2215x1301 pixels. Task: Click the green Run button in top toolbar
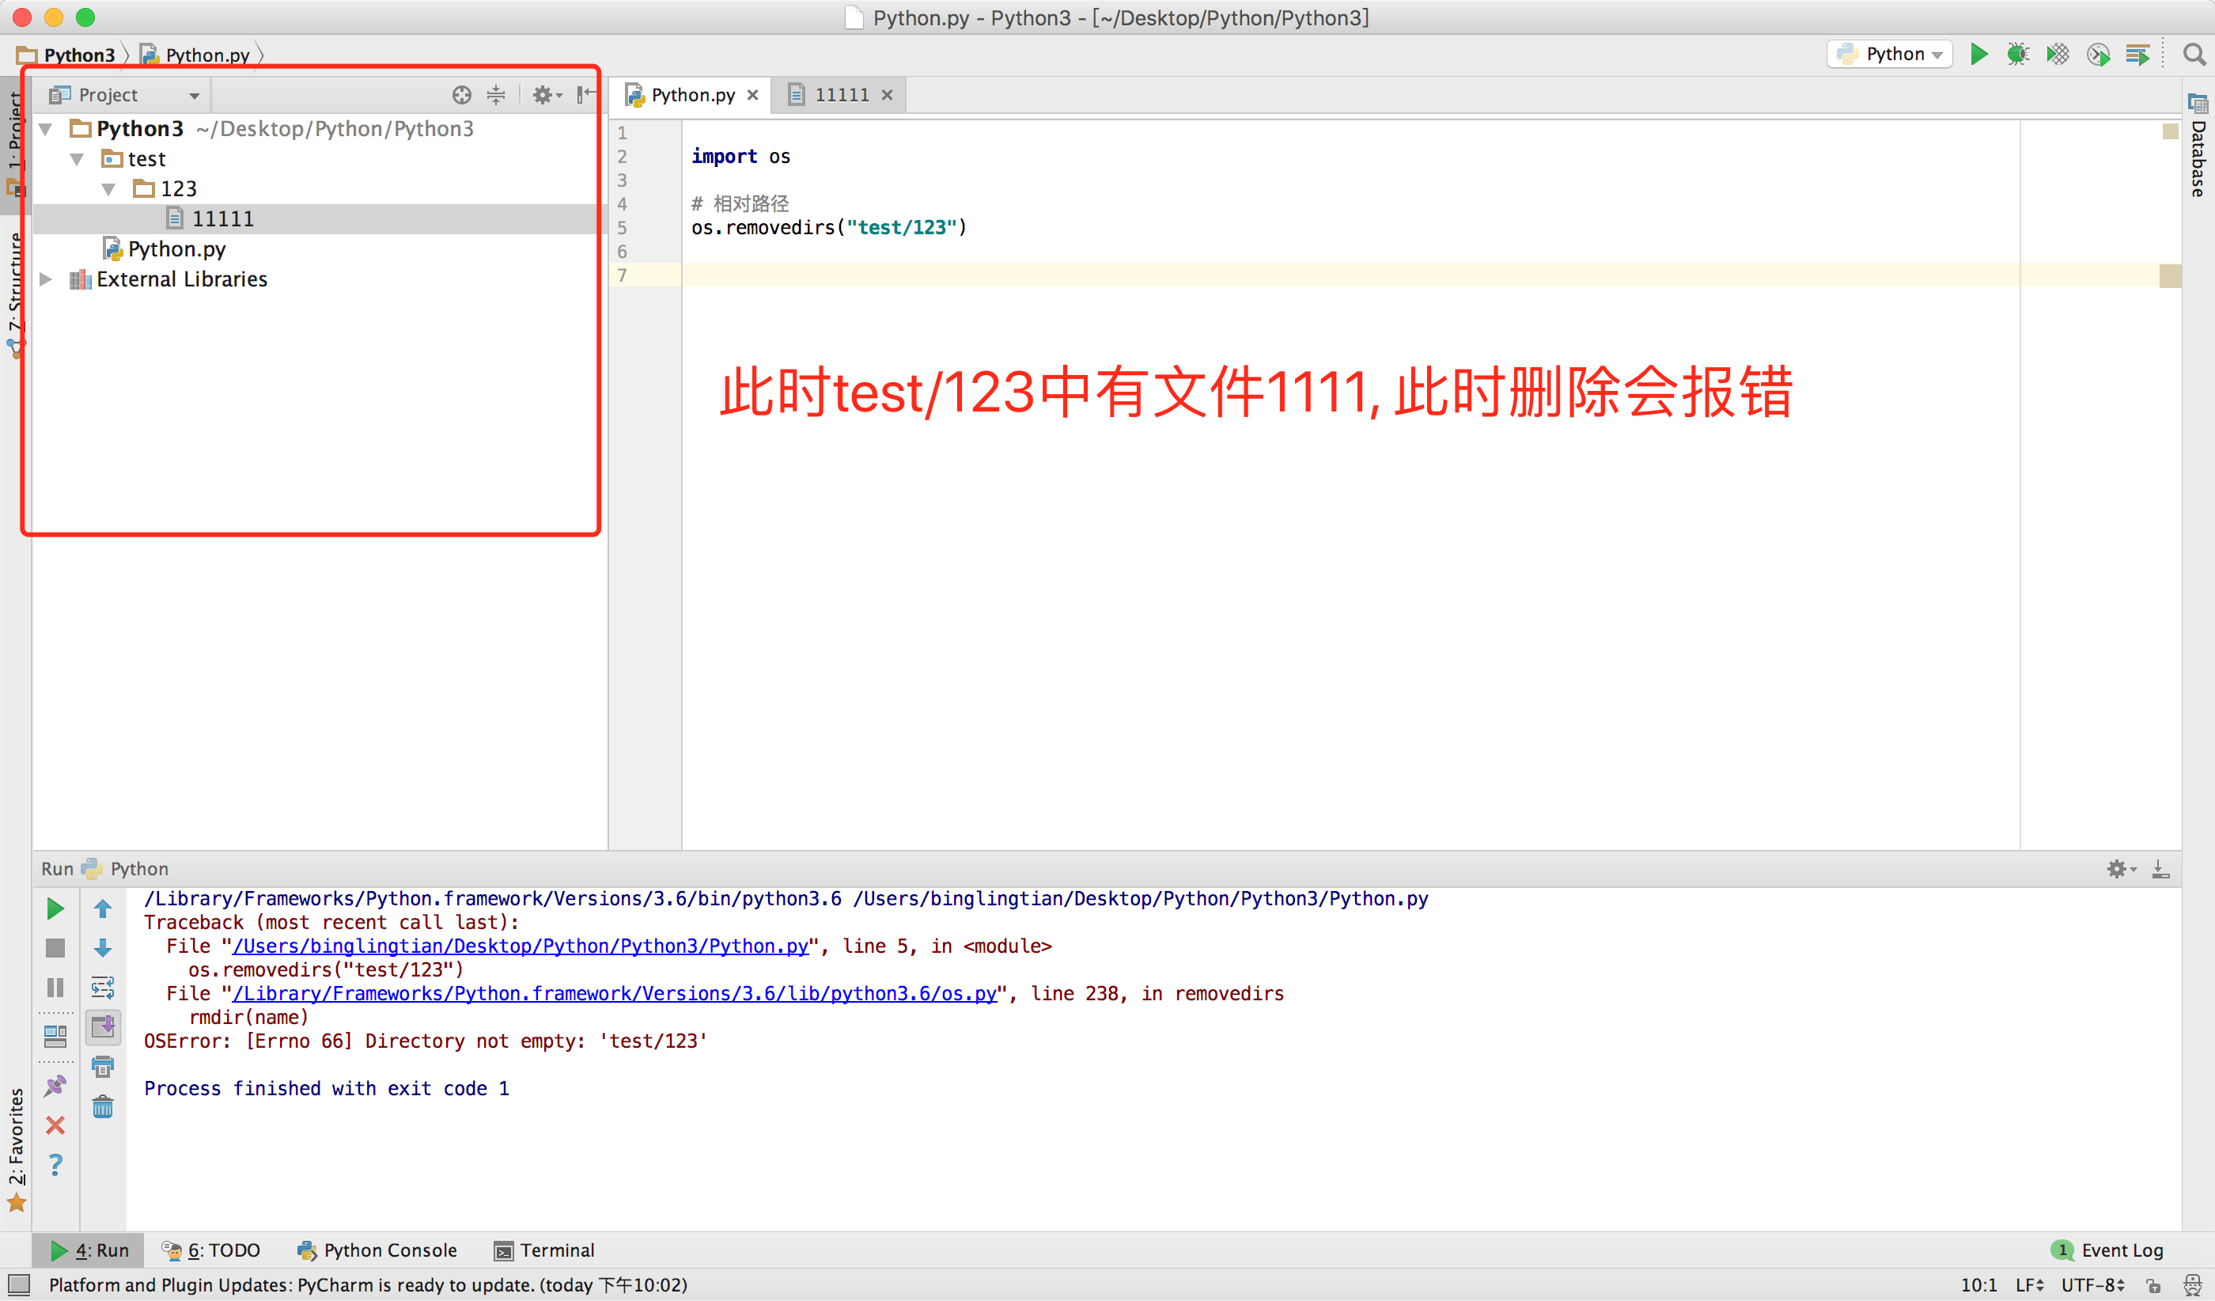coord(1978,55)
